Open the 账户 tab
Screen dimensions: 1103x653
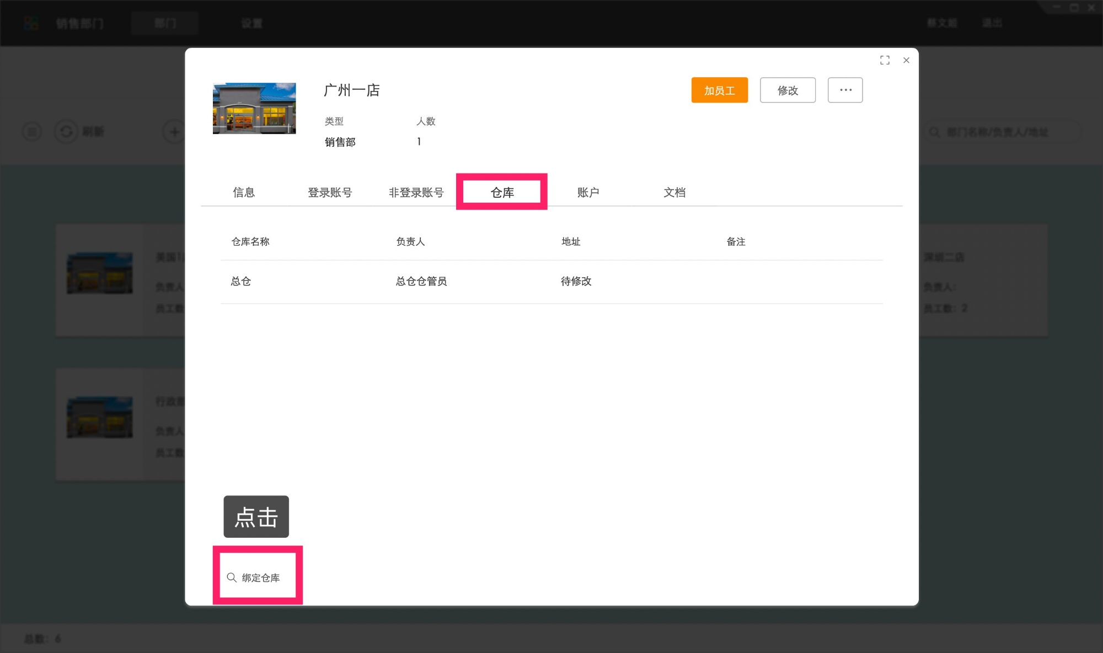pyautogui.click(x=588, y=192)
